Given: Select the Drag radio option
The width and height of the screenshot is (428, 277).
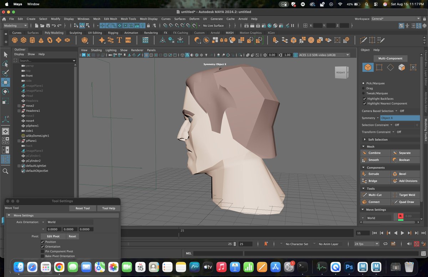Looking at the screenshot, I should [x=363, y=88].
